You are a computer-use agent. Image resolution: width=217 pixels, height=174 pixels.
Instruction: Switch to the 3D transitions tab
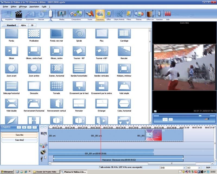click(x=32, y=25)
